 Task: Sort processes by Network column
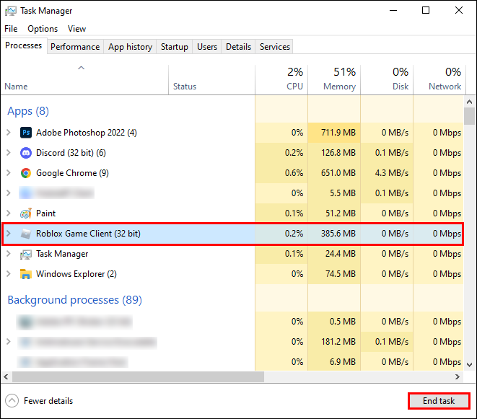tap(438, 79)
